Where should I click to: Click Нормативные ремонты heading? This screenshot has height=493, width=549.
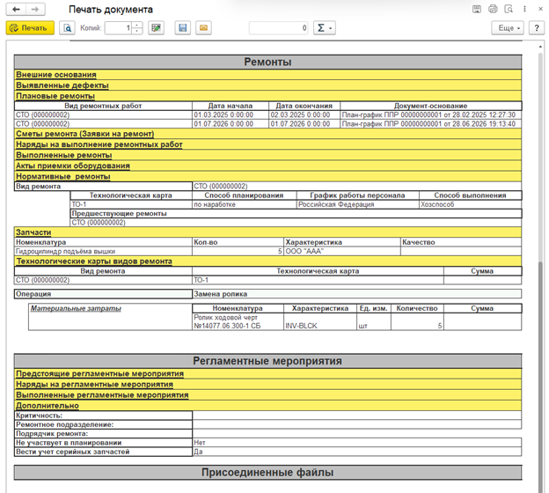[63, 176]
